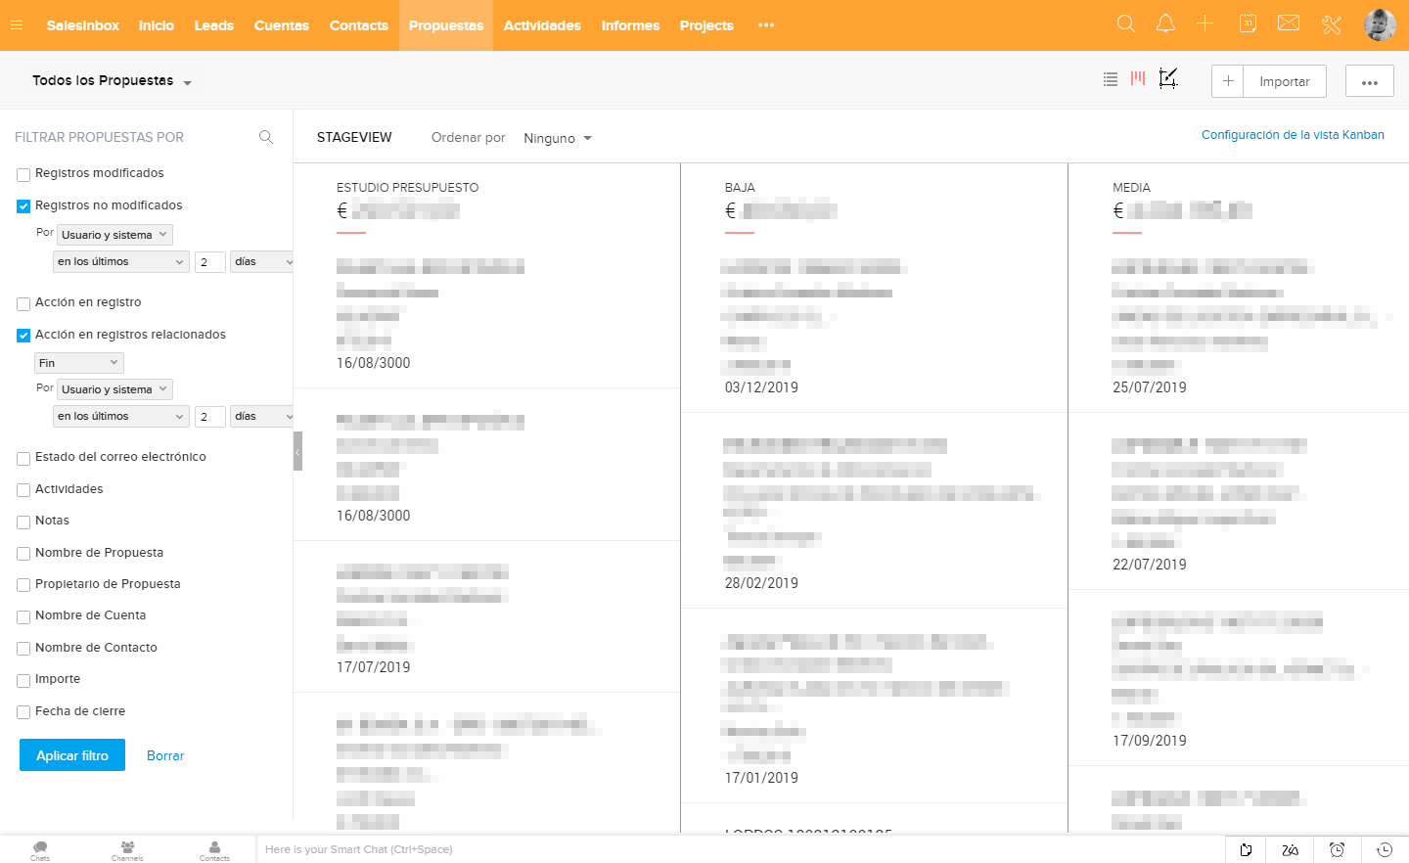Image resolution: width=1409 pixels, height=863 pixels.
Task: Uncheck Registros no modificados filter
Action: pyautogui.click(x=23, y=206)
